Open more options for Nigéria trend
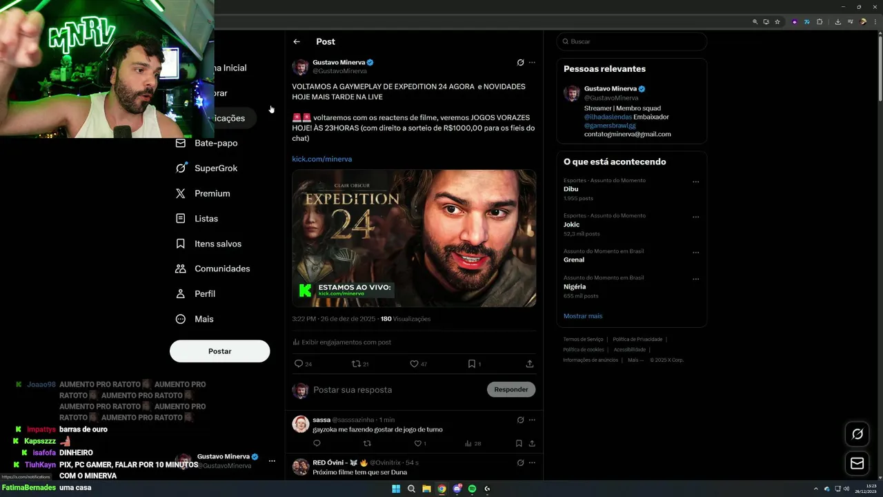Screen dimensions: 883x497 (695, 280)
